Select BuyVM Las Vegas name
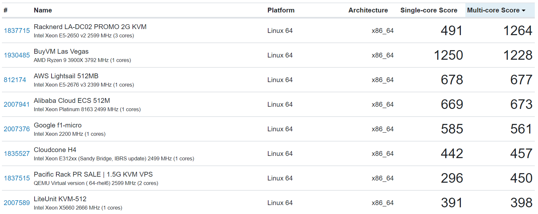This screenshot has height=214, width=538. click(61, 51)
